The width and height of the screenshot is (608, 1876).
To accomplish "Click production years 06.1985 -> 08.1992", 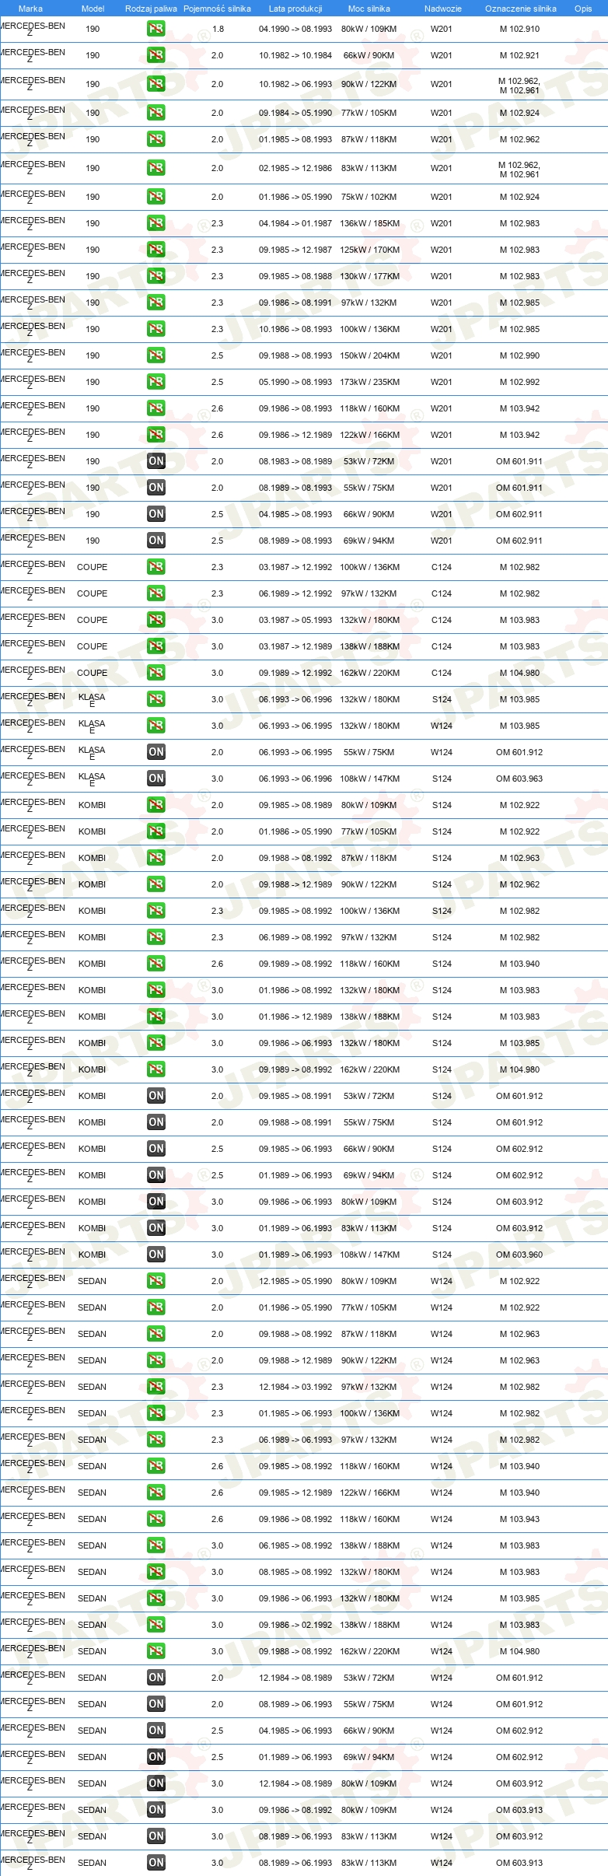I will point(295,1545).
